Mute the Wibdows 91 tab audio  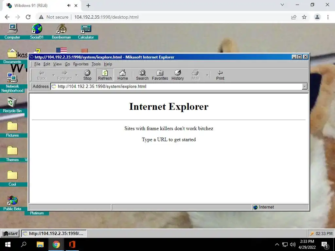(69, 6)
